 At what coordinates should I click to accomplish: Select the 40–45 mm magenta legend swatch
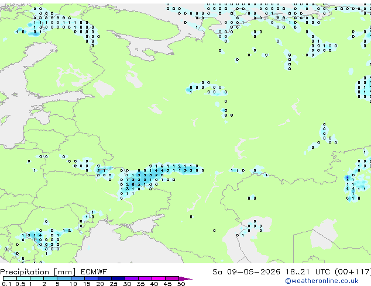[159, 278]
